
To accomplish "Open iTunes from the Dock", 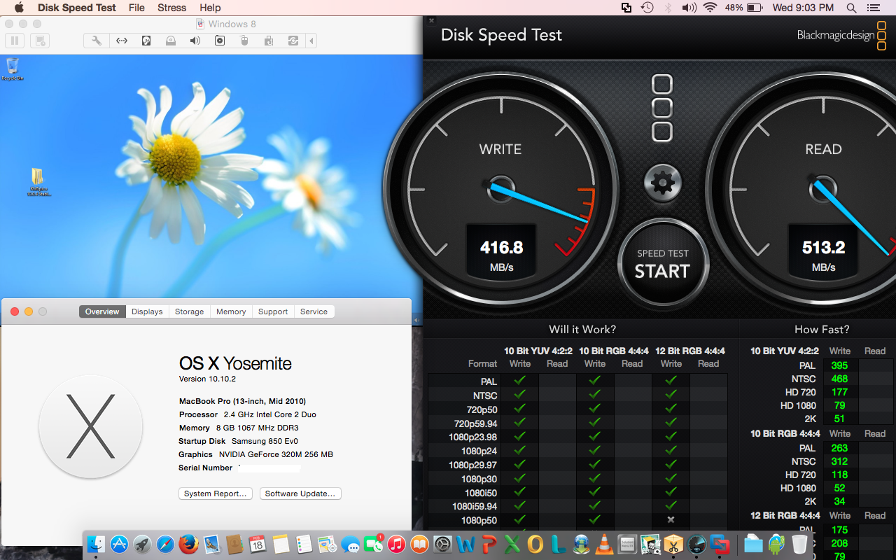I will pos(396,544).
